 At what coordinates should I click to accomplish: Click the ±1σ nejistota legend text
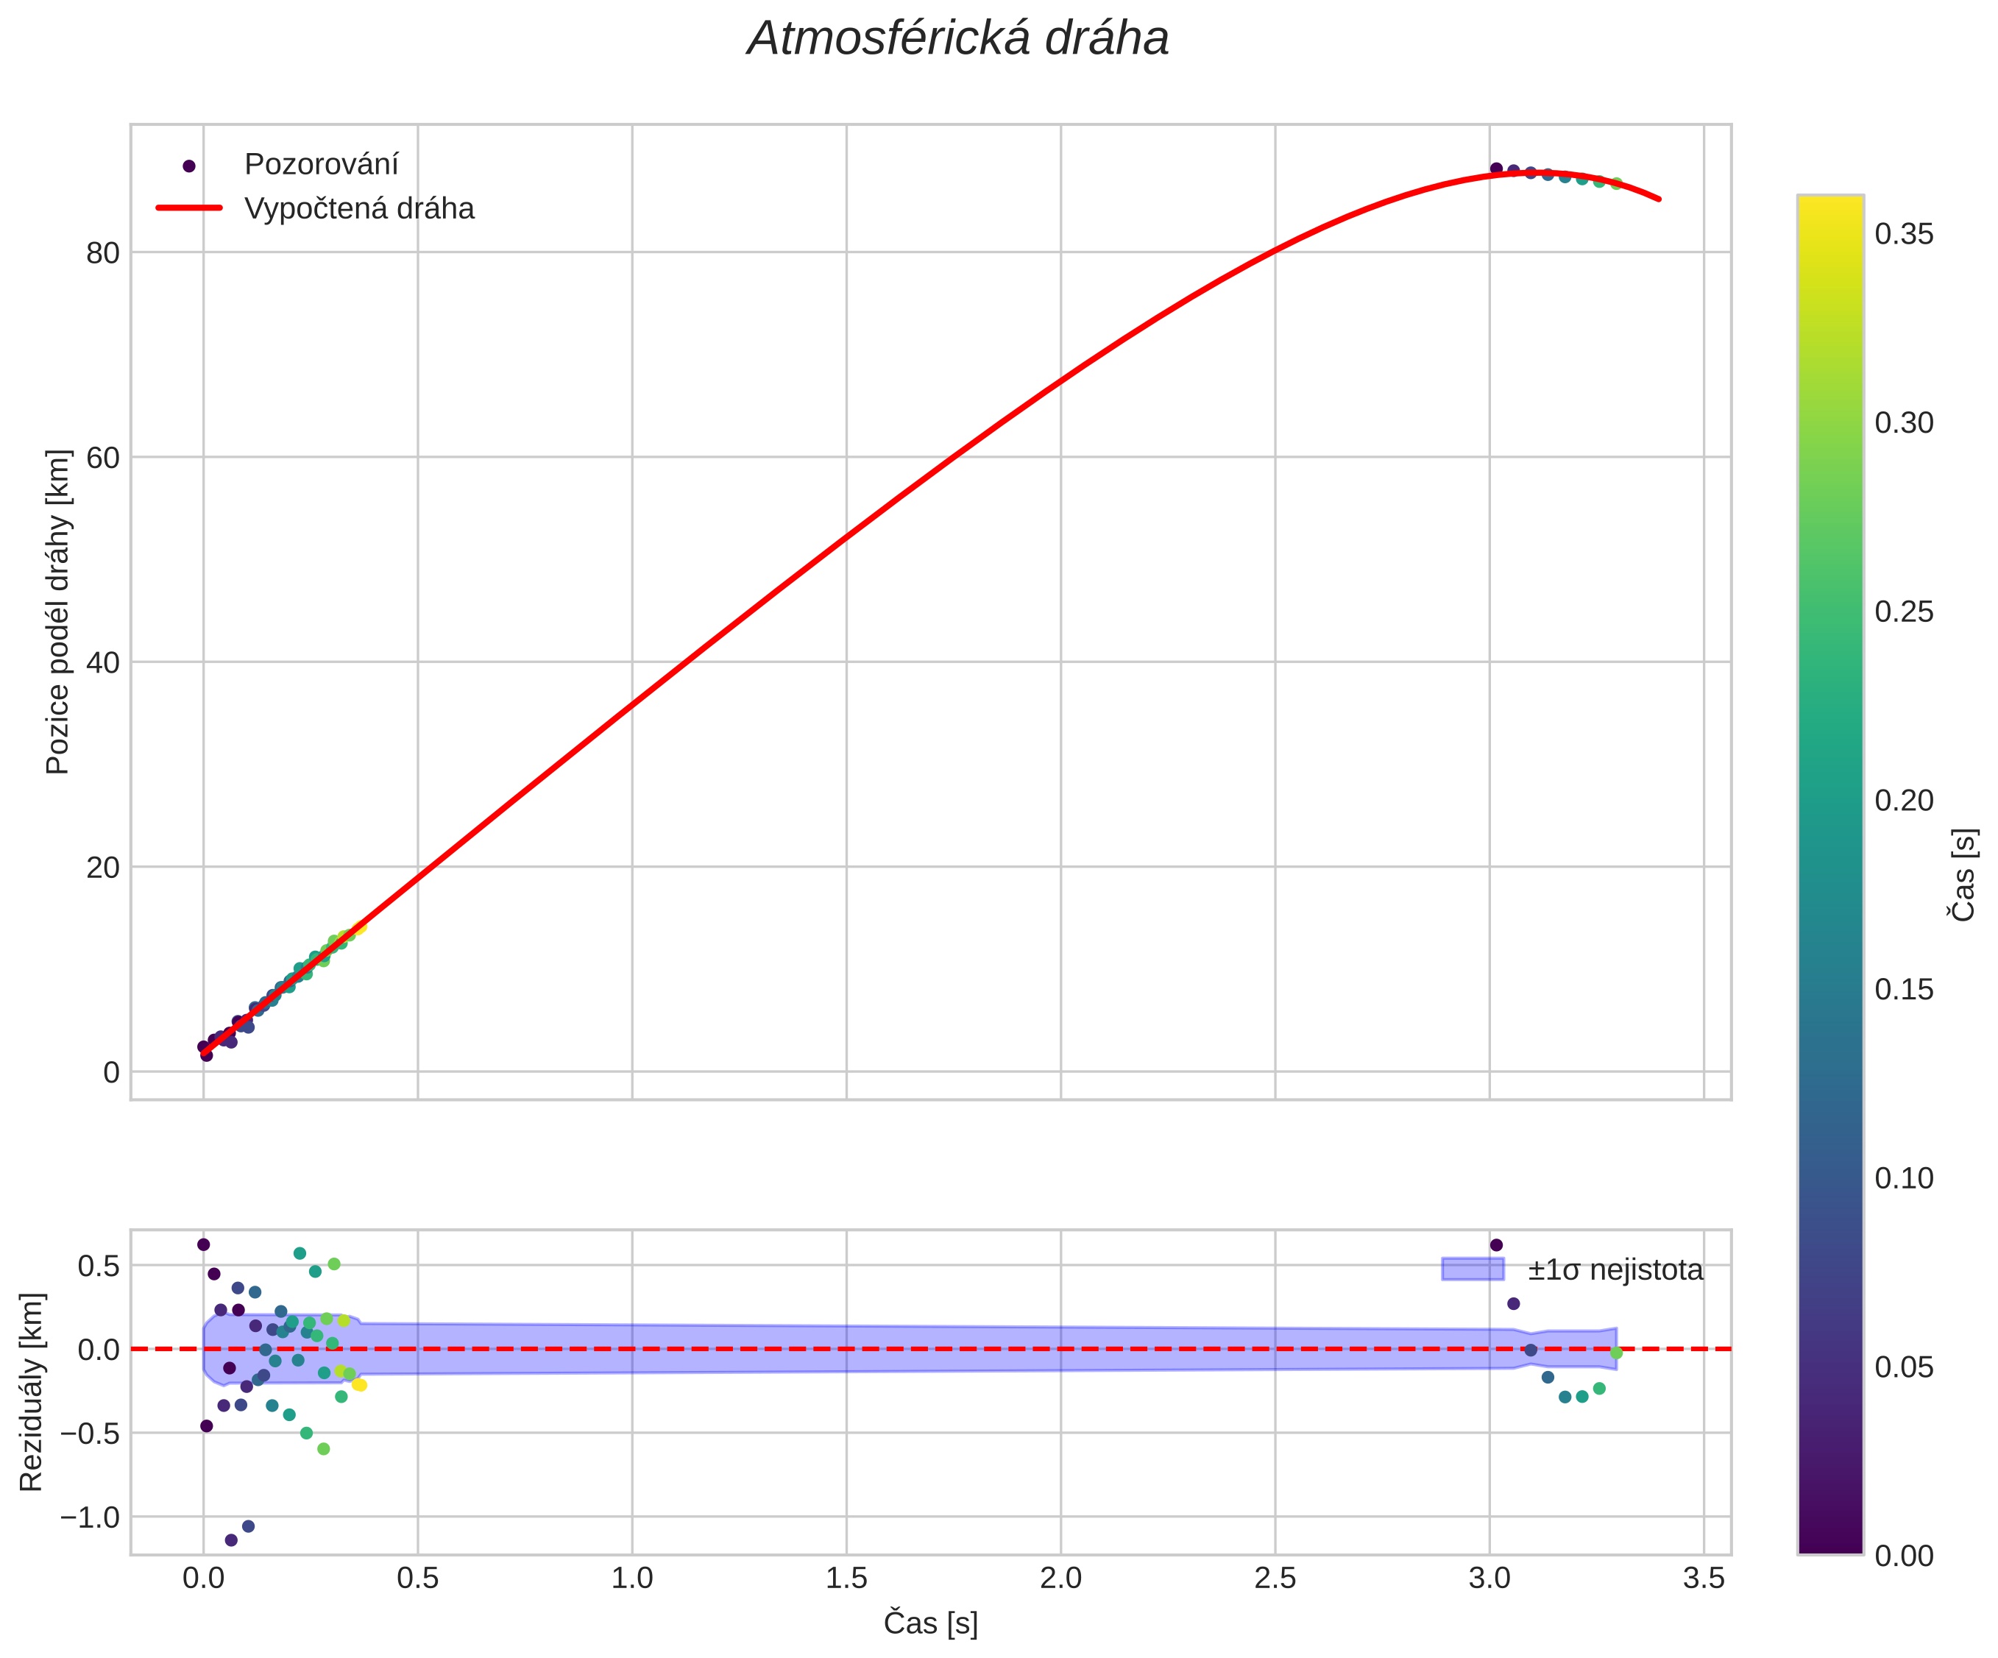coord(1615,1270)
